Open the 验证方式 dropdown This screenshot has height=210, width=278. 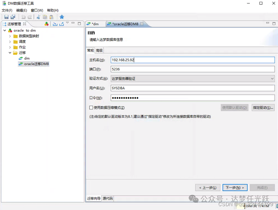tap(193, 79)
